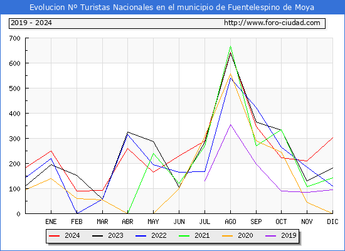Click the JUL month axis label
This screenshot has width=345, height=251.
pyautogui.click(x=204, y=222)
